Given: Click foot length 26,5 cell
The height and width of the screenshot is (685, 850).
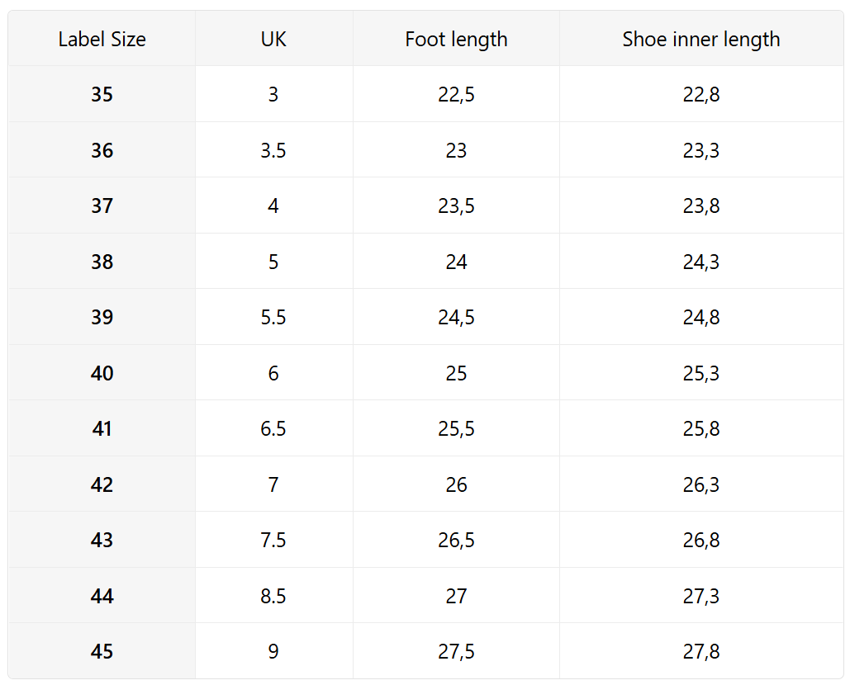Looking at the screenshot, I should (x=456, y=541).
